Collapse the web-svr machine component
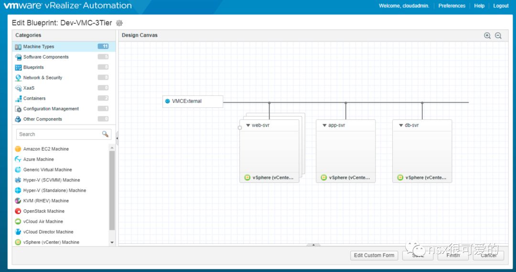The width and height of the screenshot is (516, 272). point(248,125)
